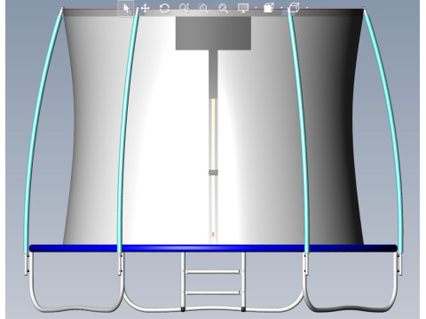Click the zoom to fit icon
Image resolution: width=426 pixels, height=319 pixels.
click(x=223, y=8)
